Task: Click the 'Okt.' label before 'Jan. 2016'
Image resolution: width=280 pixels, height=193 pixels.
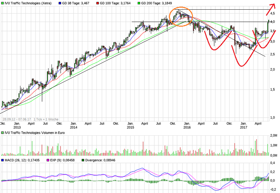Action: point(173,124)
